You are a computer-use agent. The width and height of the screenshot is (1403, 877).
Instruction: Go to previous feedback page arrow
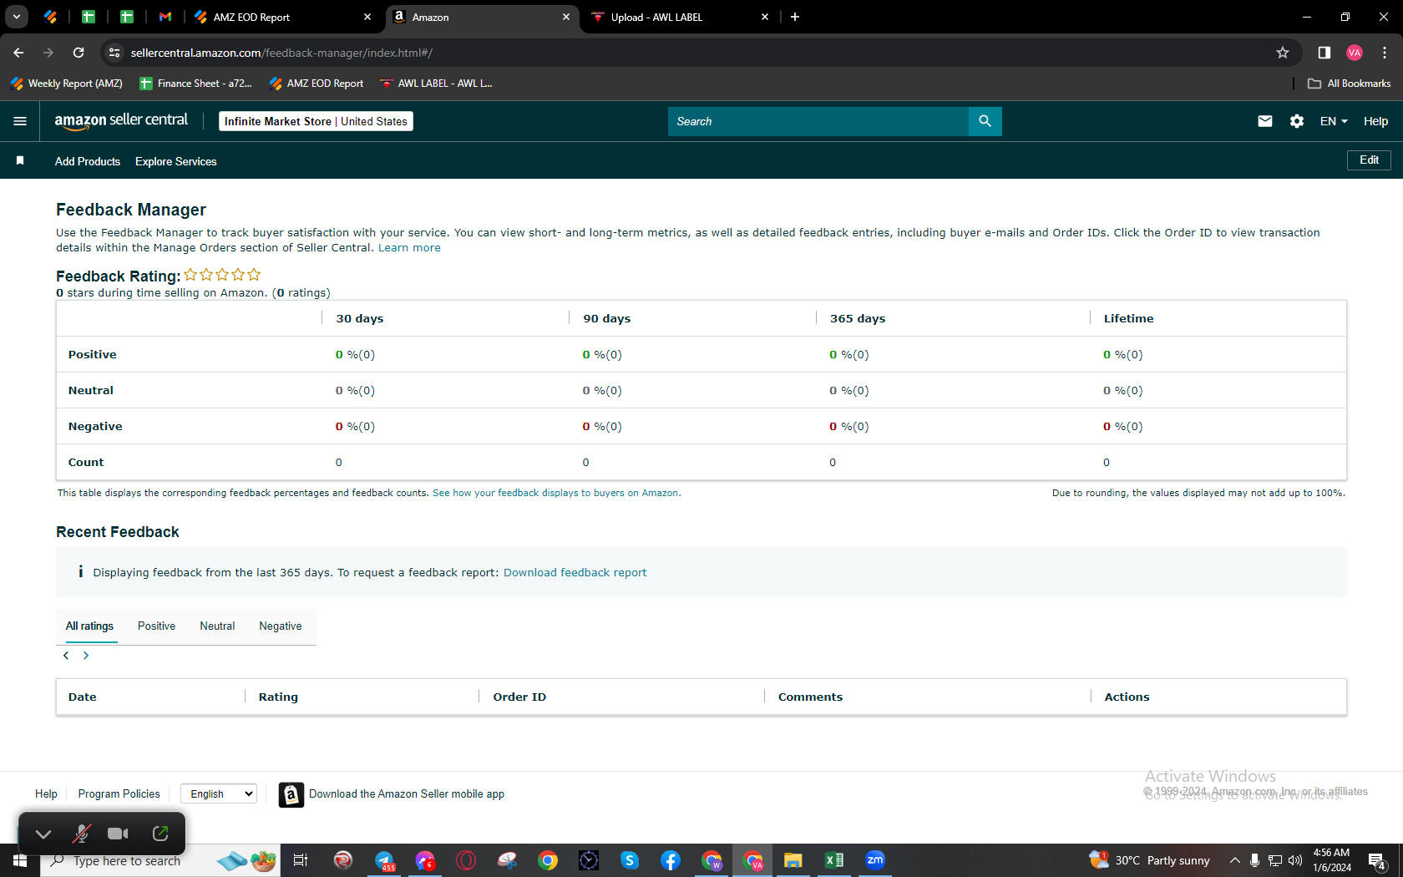click(66, 656)
